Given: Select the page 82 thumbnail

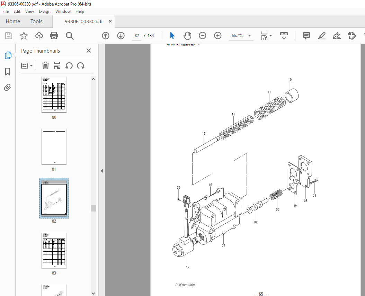Looking at the screenshot, I should (x=54, y=198).
